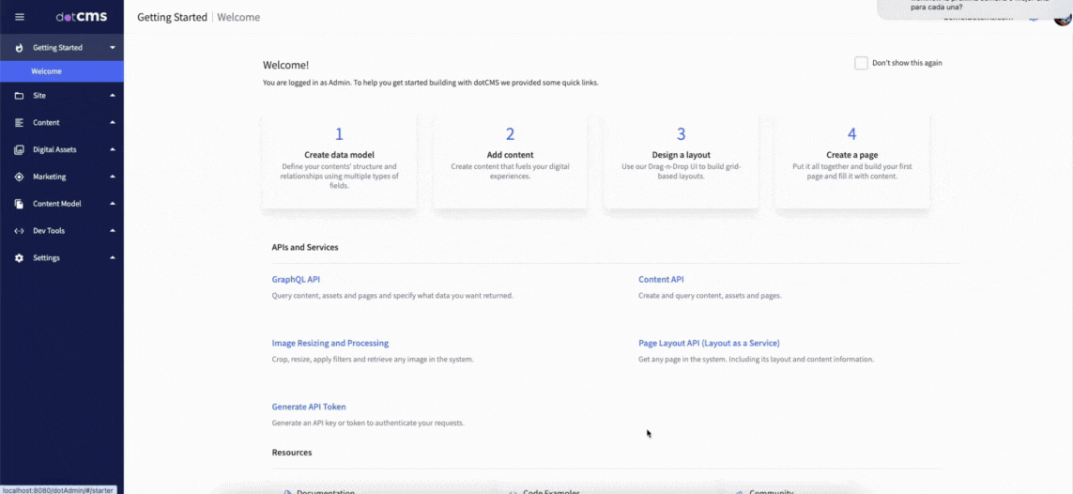This screenshot has width=1073, height=494.
Task: Expand the Site section arrow
Action: coord(113,96)
